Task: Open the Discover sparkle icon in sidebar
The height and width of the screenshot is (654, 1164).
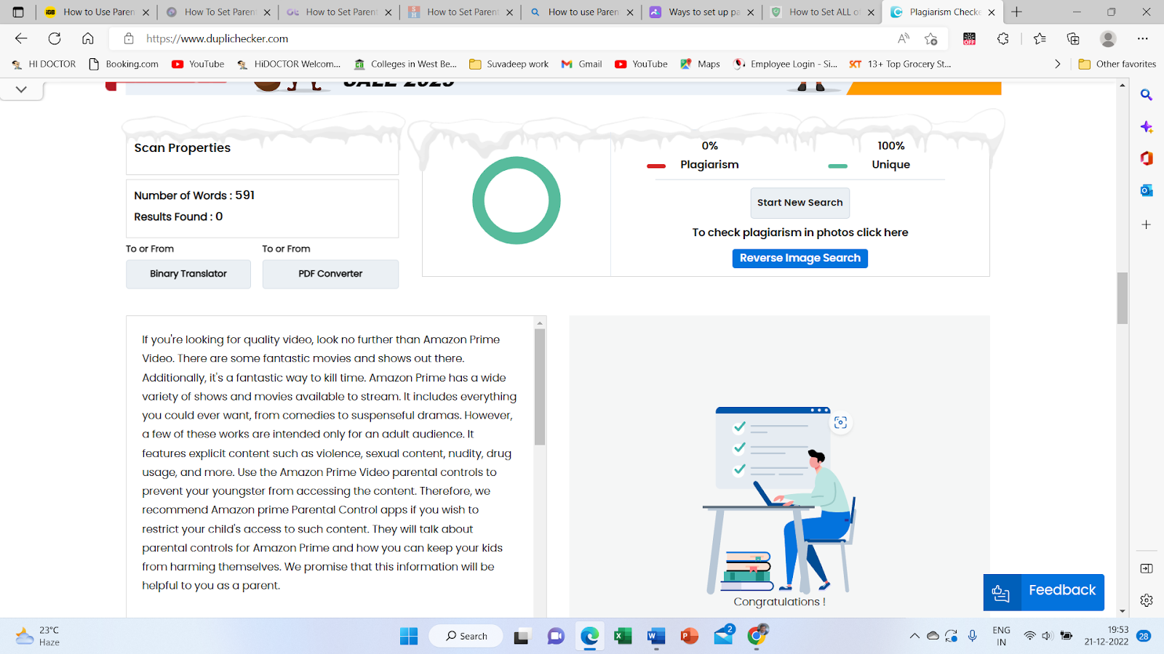Action: coord(1147,127)
